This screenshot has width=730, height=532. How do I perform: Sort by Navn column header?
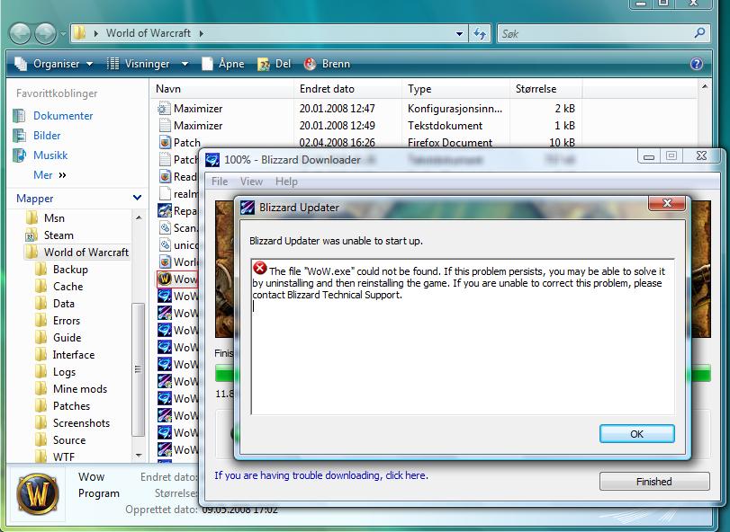click(x=222, y=89)
